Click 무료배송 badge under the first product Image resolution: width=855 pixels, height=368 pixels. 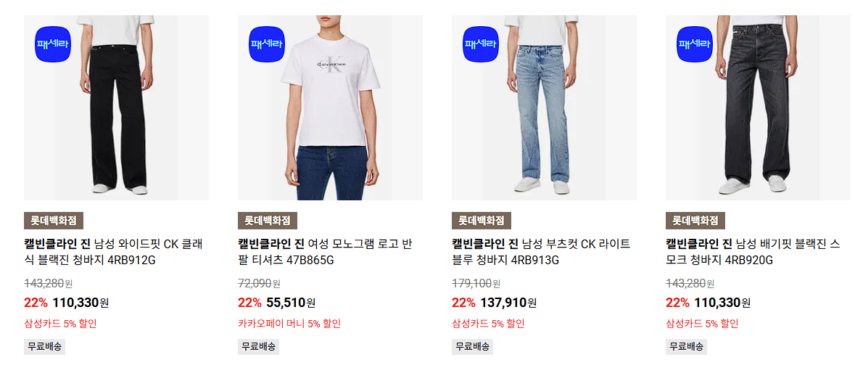point(45,346)
